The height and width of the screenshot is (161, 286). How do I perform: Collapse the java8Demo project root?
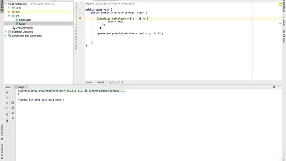[6, 4]
